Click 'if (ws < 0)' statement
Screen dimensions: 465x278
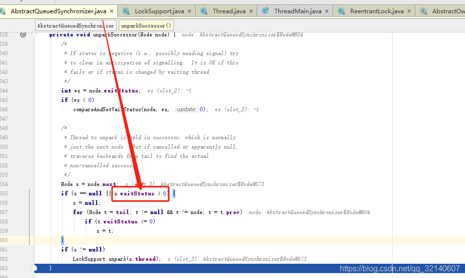78,100
